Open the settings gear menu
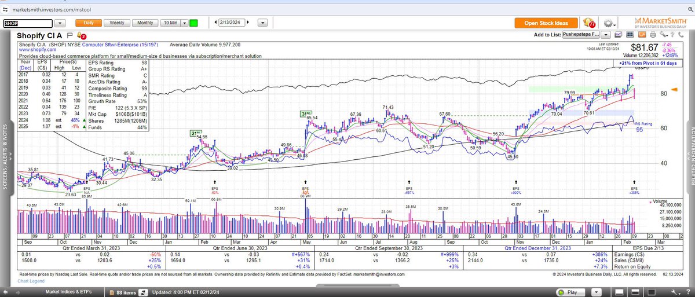 click(x=609, y=23)
